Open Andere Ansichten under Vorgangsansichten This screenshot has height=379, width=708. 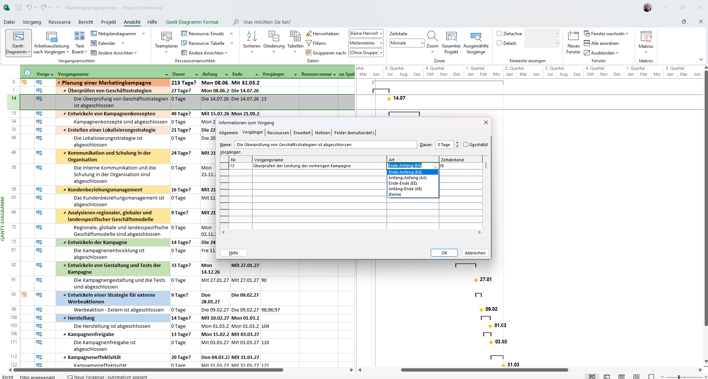click(x=114, y=53)
